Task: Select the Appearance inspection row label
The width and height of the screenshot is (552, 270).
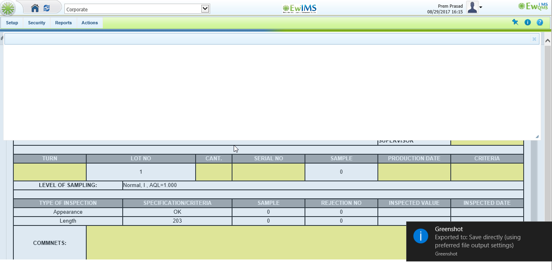Action: pos(68,212)
